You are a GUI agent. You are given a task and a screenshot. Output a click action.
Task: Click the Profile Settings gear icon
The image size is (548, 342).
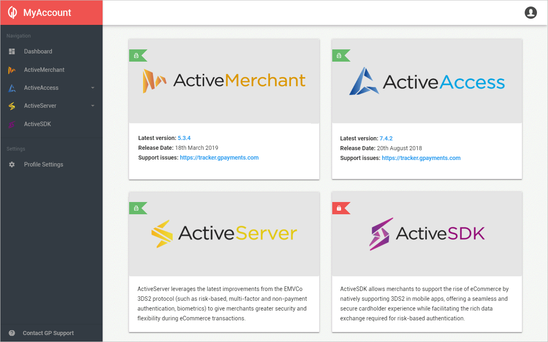tap(11, 164)
